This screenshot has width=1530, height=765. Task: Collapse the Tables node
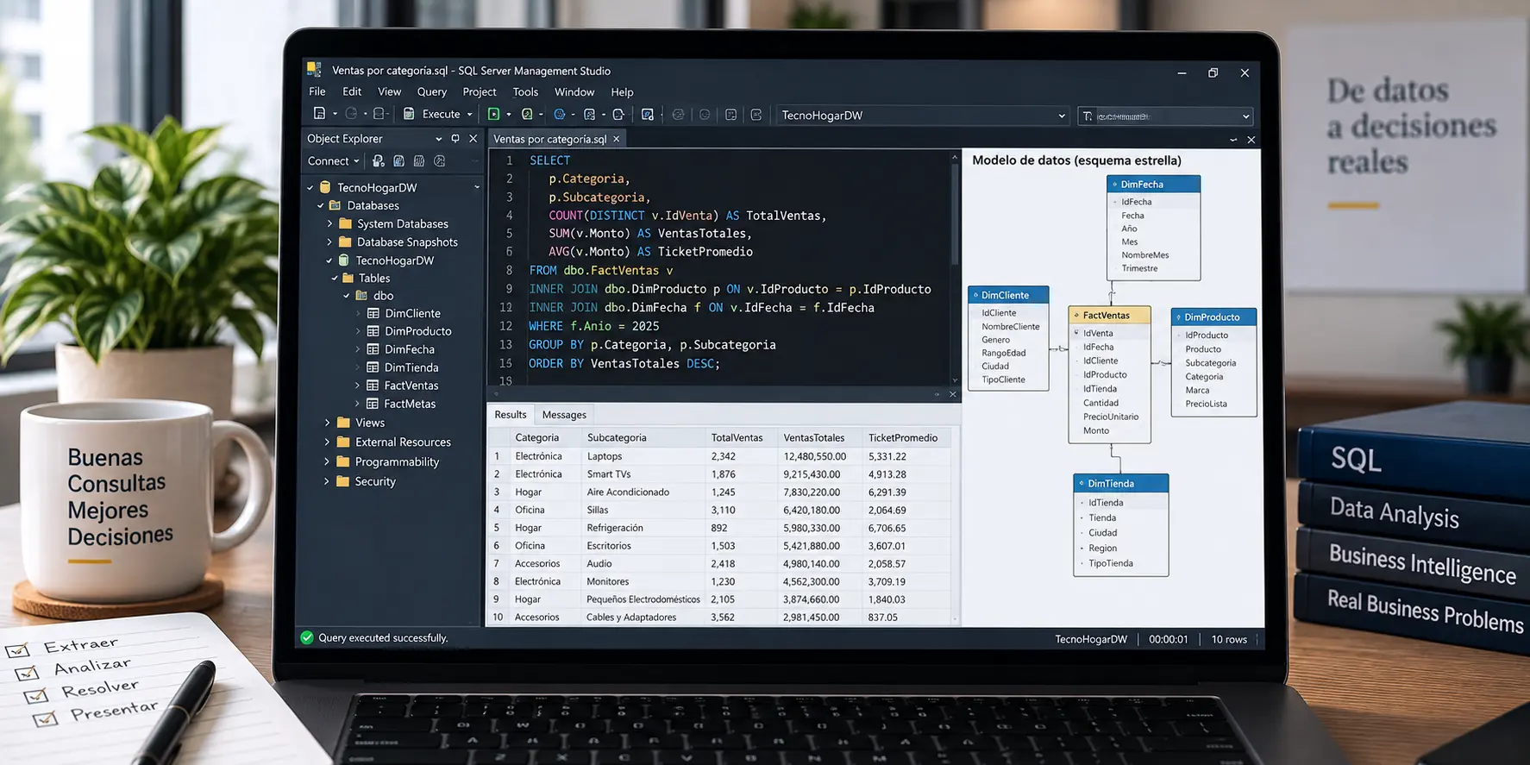335,278
